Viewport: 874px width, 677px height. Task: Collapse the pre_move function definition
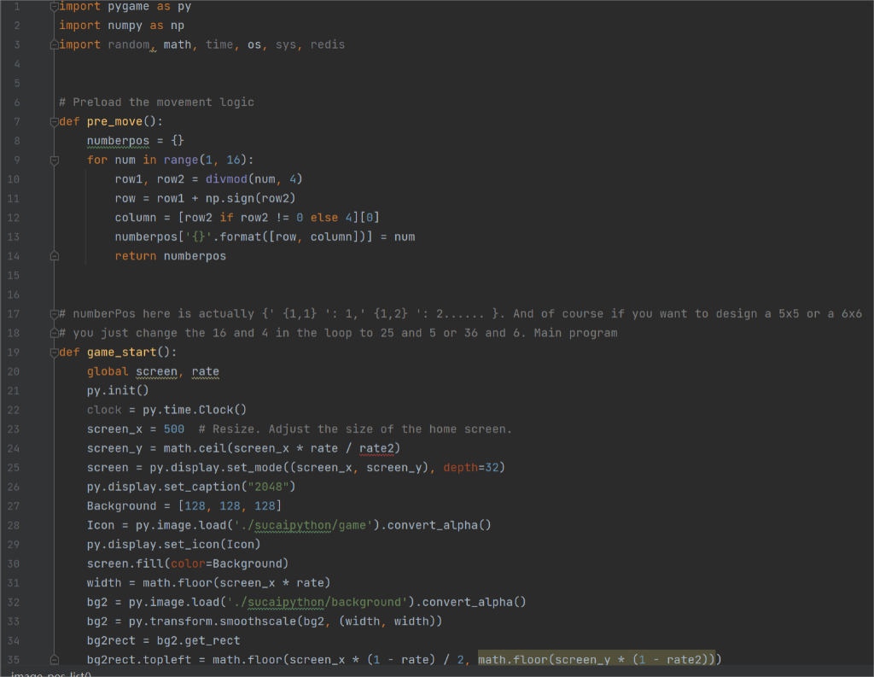pos(54,120)
